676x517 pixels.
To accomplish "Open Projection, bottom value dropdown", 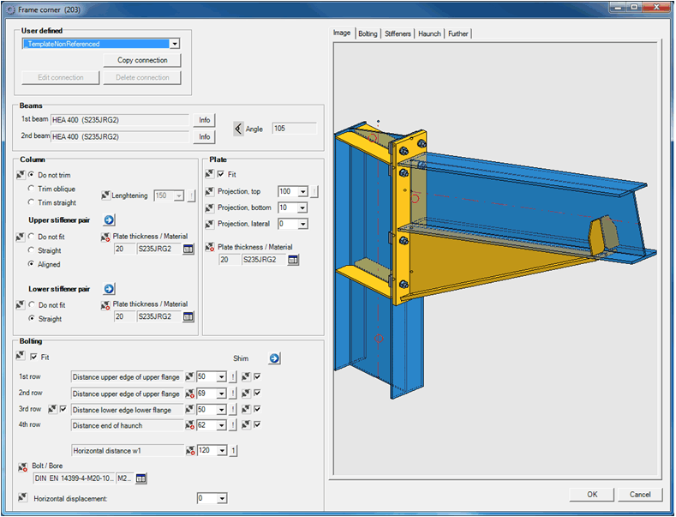I will 304,208.
